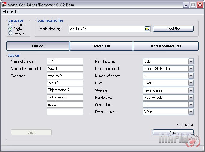Switch to the Delete car tab

point(101,46)
